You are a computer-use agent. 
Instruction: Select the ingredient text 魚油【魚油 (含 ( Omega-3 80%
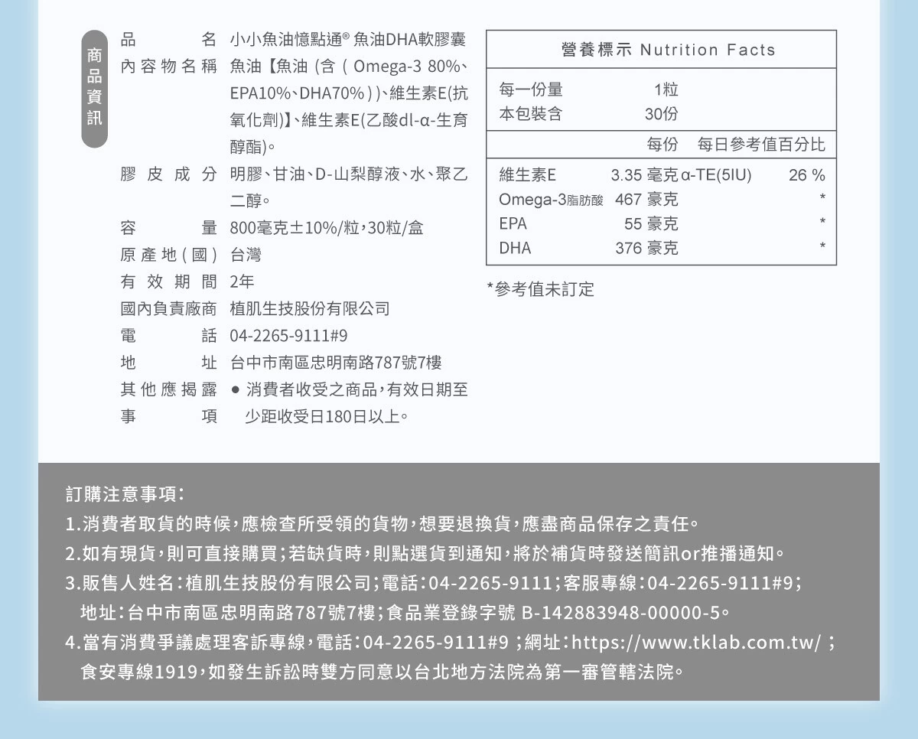[x=348, y=67]
